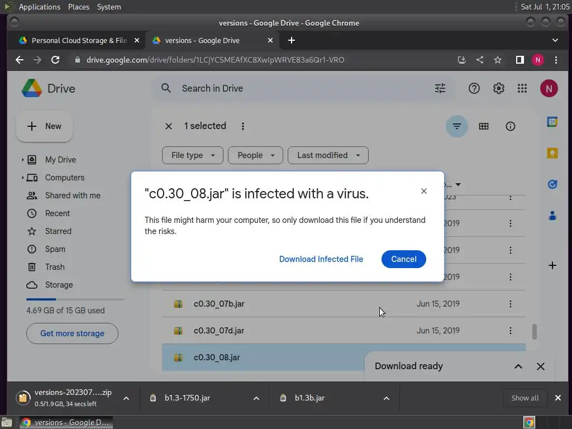Screen dimensions: 572x429
Task: Close the virus warning dialog with X
Action: tap(423, 191)
